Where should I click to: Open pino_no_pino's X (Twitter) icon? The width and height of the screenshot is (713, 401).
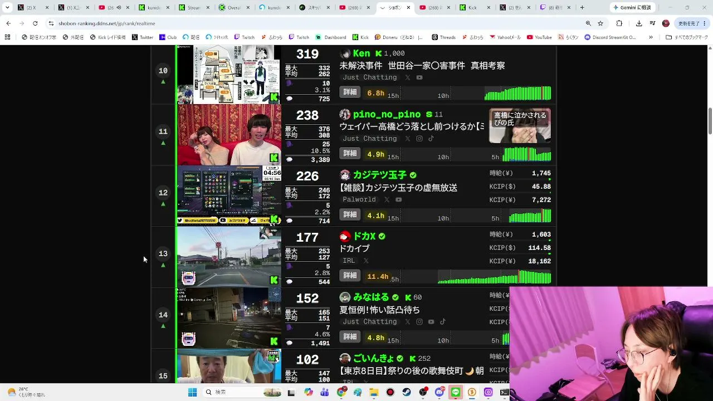click(408, 139)
